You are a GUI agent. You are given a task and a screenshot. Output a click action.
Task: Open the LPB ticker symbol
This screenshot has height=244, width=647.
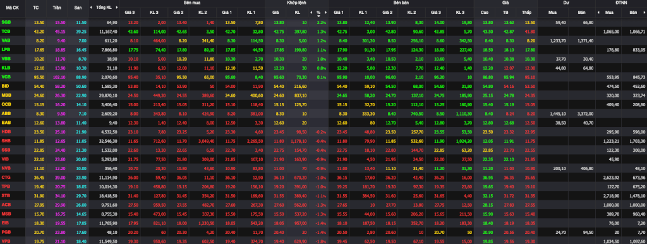[6, 49]
